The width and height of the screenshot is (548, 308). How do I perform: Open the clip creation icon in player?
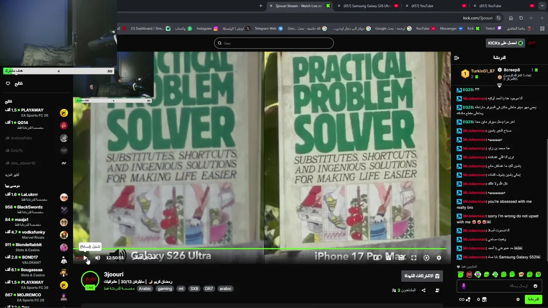(389, 258)
